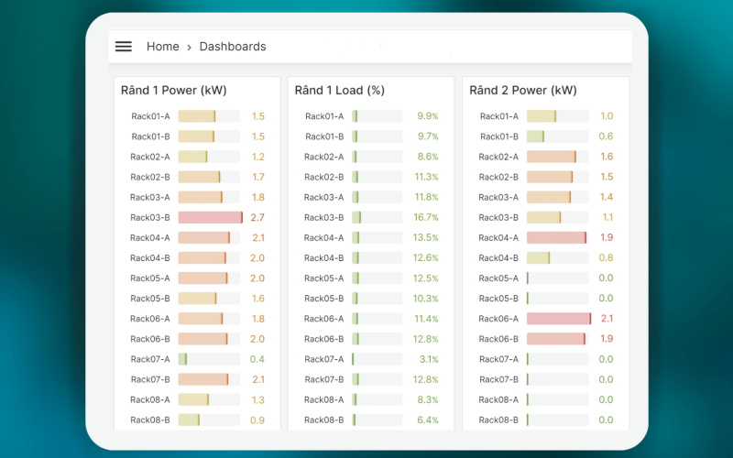Screen dimensions: 733x458
Task: Select Rack01-A label in Rând 1 Power
Action: (150, 116)
